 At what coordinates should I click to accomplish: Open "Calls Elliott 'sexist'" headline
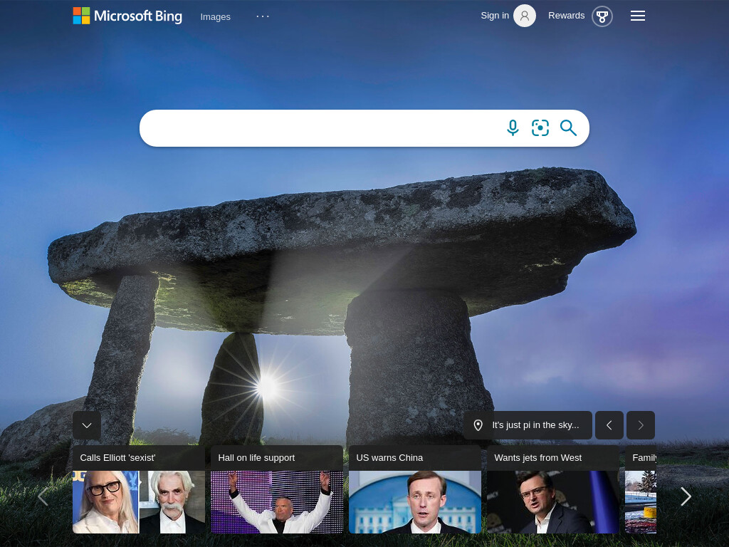pos(117,458)
